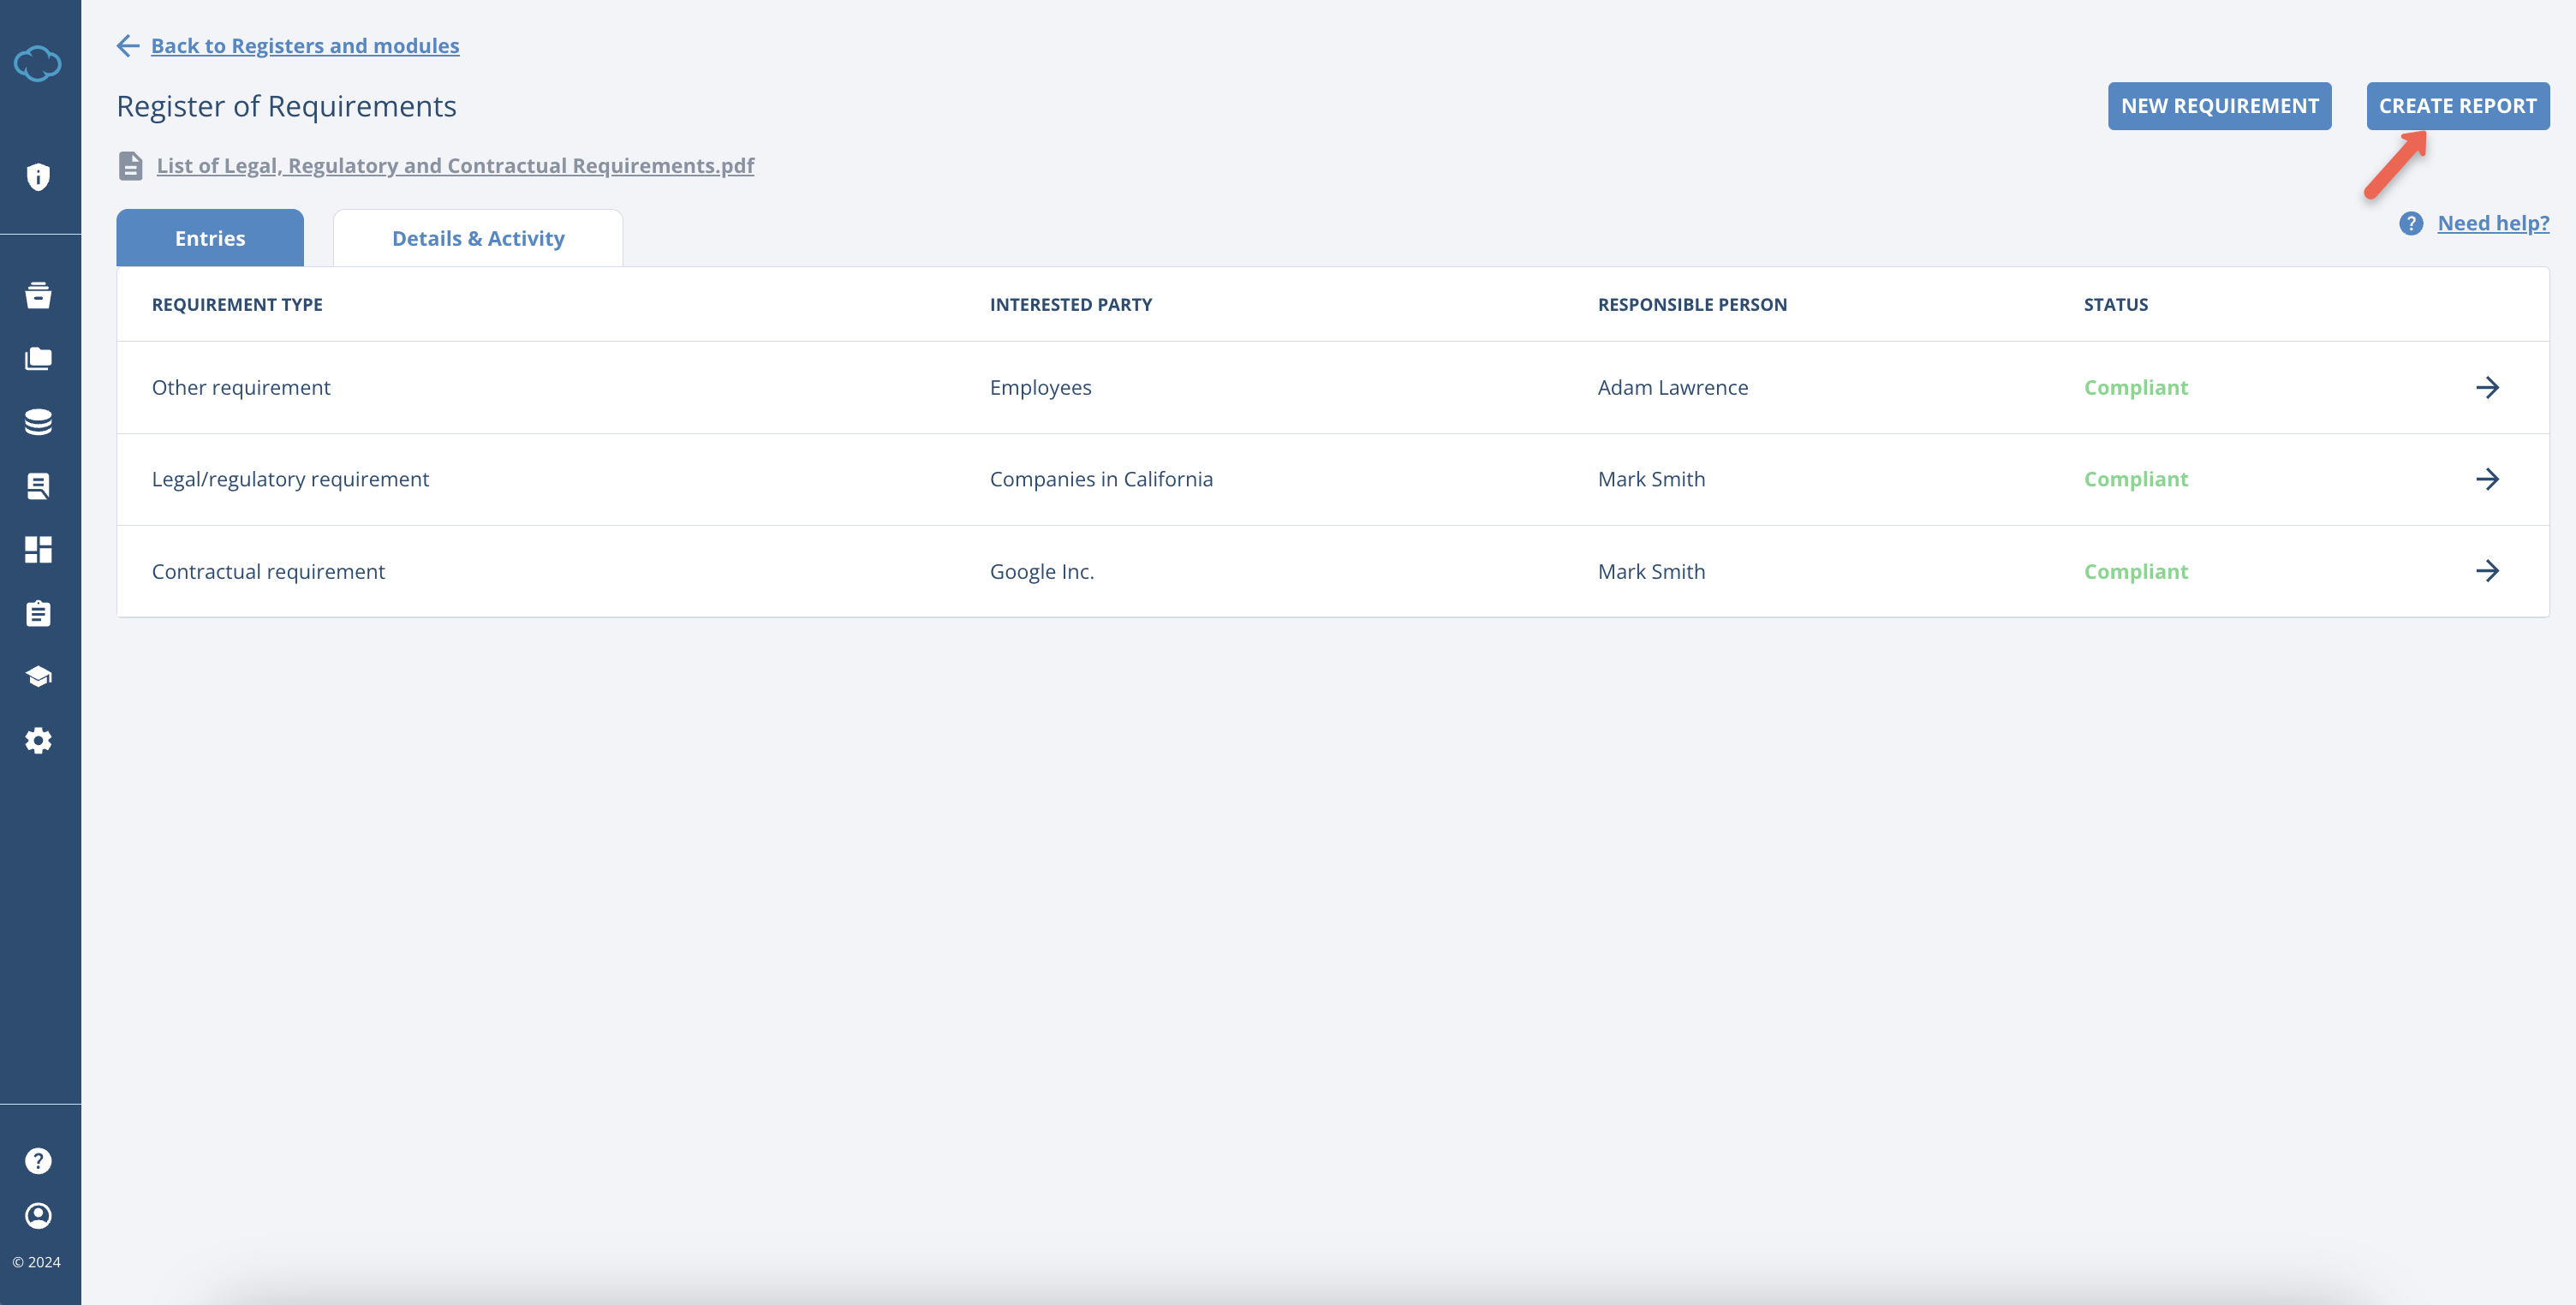
Task: Open List of Legal, Regulatory Requirements.pdf link
Action: tap(455, 166)
